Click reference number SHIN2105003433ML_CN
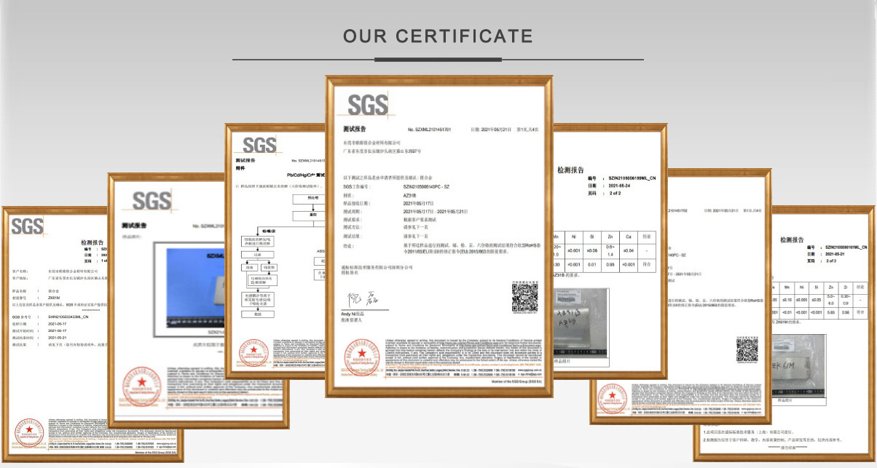The width and height of the screenshot is (877, 468). click(68, 318)
